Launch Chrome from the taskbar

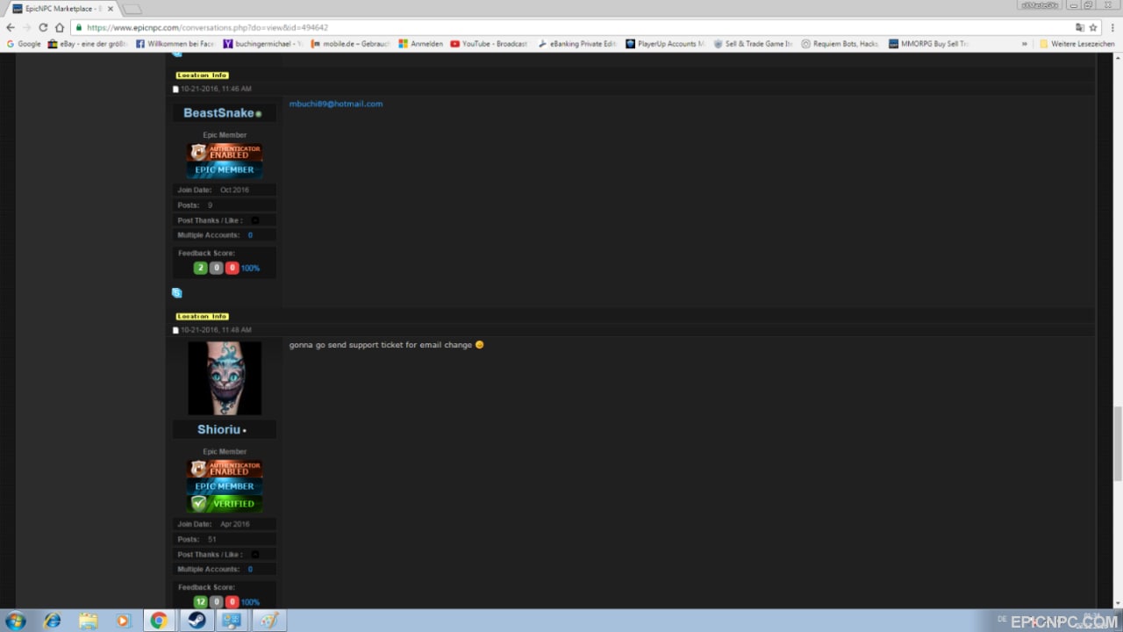coord(159,621)
